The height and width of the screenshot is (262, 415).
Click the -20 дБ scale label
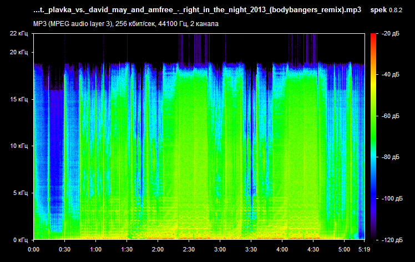click(x=391, y=34)
